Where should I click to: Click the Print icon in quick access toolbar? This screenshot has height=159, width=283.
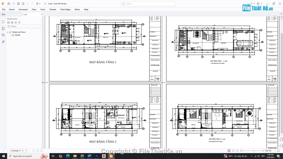coord(18,4)
